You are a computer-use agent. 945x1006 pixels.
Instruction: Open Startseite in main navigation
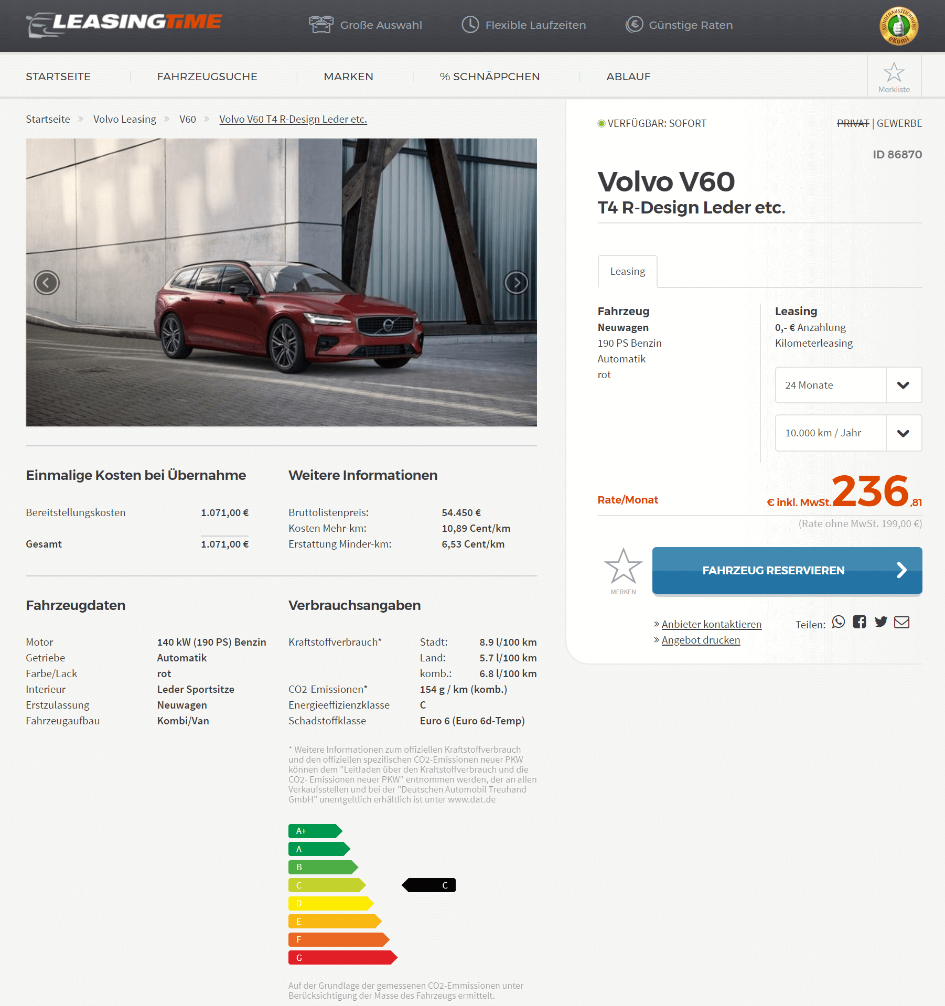(x=58, y=77)
